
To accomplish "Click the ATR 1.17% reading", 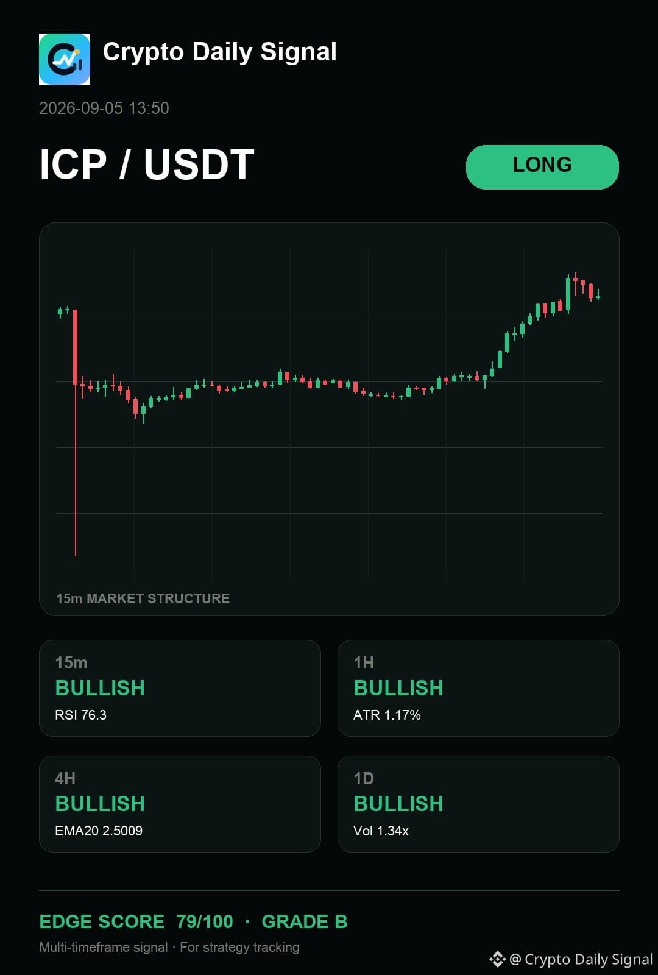I will pyautogui.click(x=387, y=715).
